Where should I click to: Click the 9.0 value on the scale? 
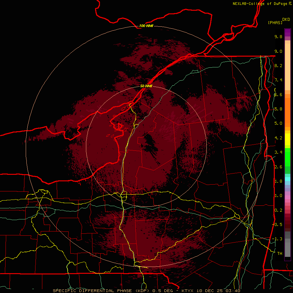pos(278,51)
